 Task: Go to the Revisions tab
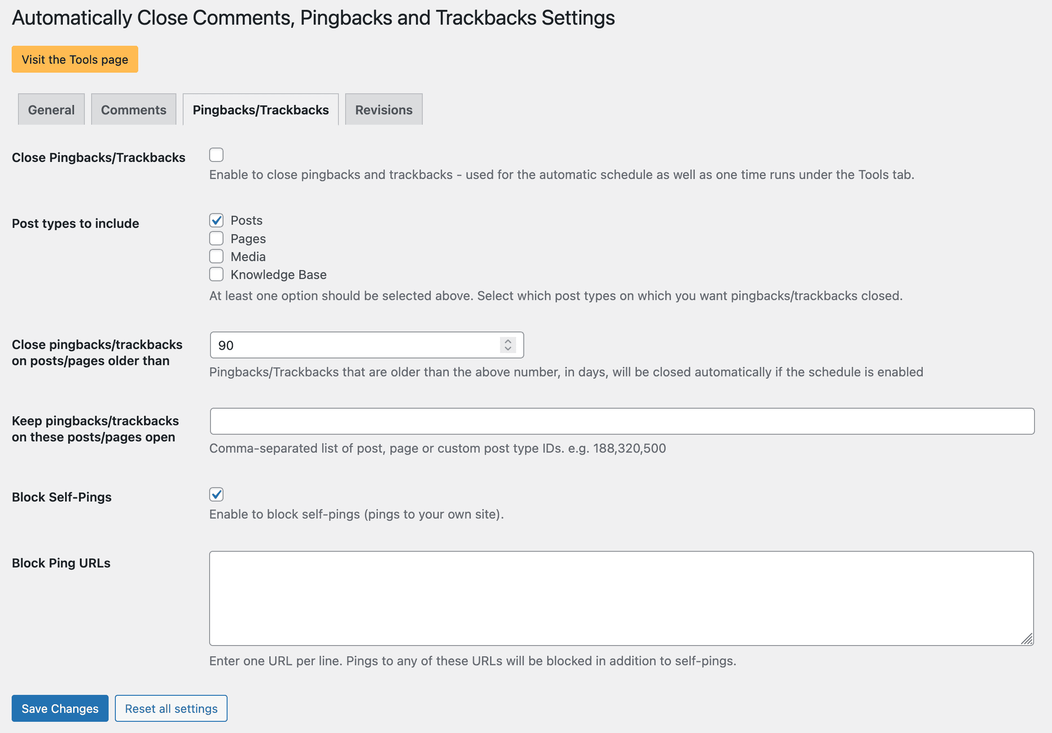[x=384, y=109]
